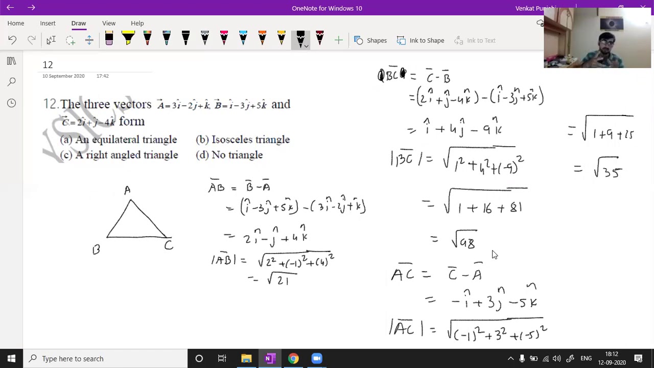654x368 pixels.
Task: Click the Ink to Text button
Action: click(x=475, y=40)
